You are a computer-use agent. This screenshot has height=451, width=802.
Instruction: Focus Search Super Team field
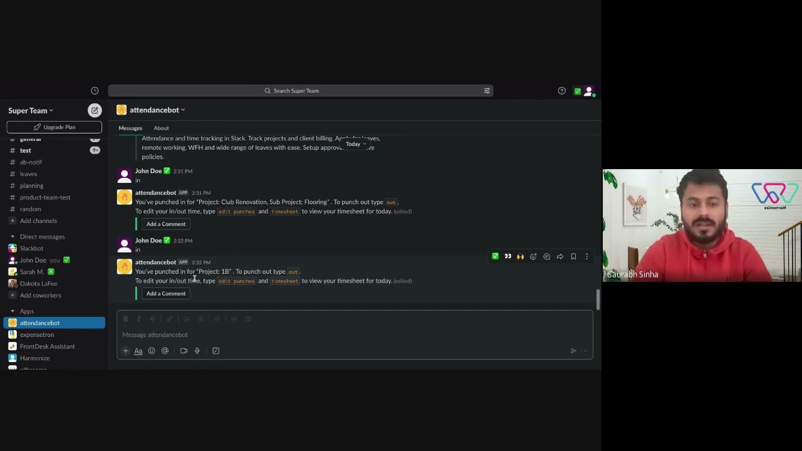(x=301, y=91)
